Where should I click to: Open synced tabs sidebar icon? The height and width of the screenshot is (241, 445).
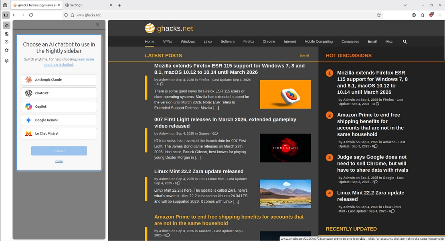[x=6, y=34]
